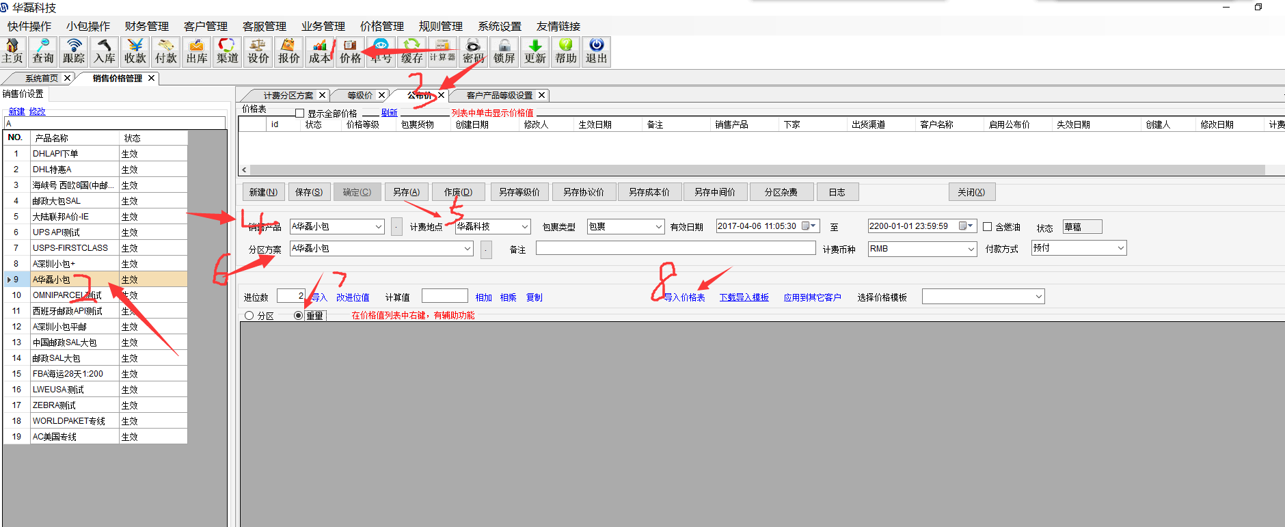Select the 分区 radio button
The height and width of the screenshot is (527, 1285).
point(249,316)
